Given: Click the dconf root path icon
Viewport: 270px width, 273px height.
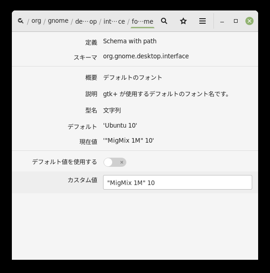Looking at the screenshot, I should point(21,21).
